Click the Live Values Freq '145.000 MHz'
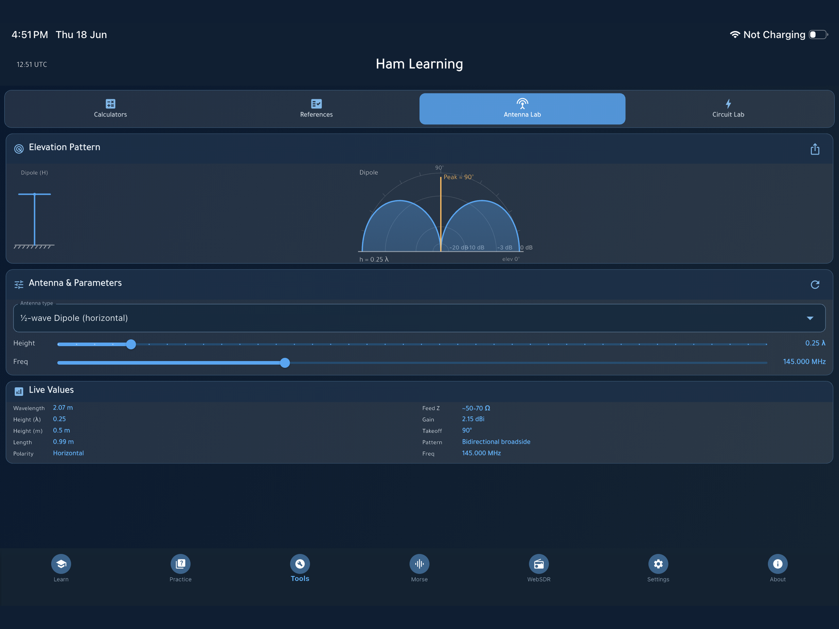 481,453
